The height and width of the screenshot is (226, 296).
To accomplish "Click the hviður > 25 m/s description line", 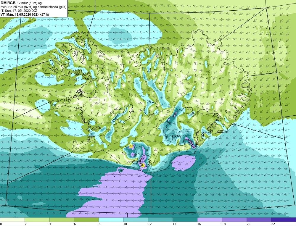I will (33, 7).
